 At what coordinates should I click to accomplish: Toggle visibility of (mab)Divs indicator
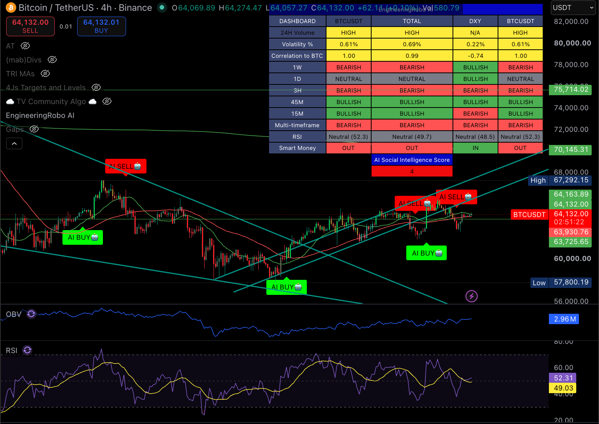pyautogui.click(x=52, y=60)
